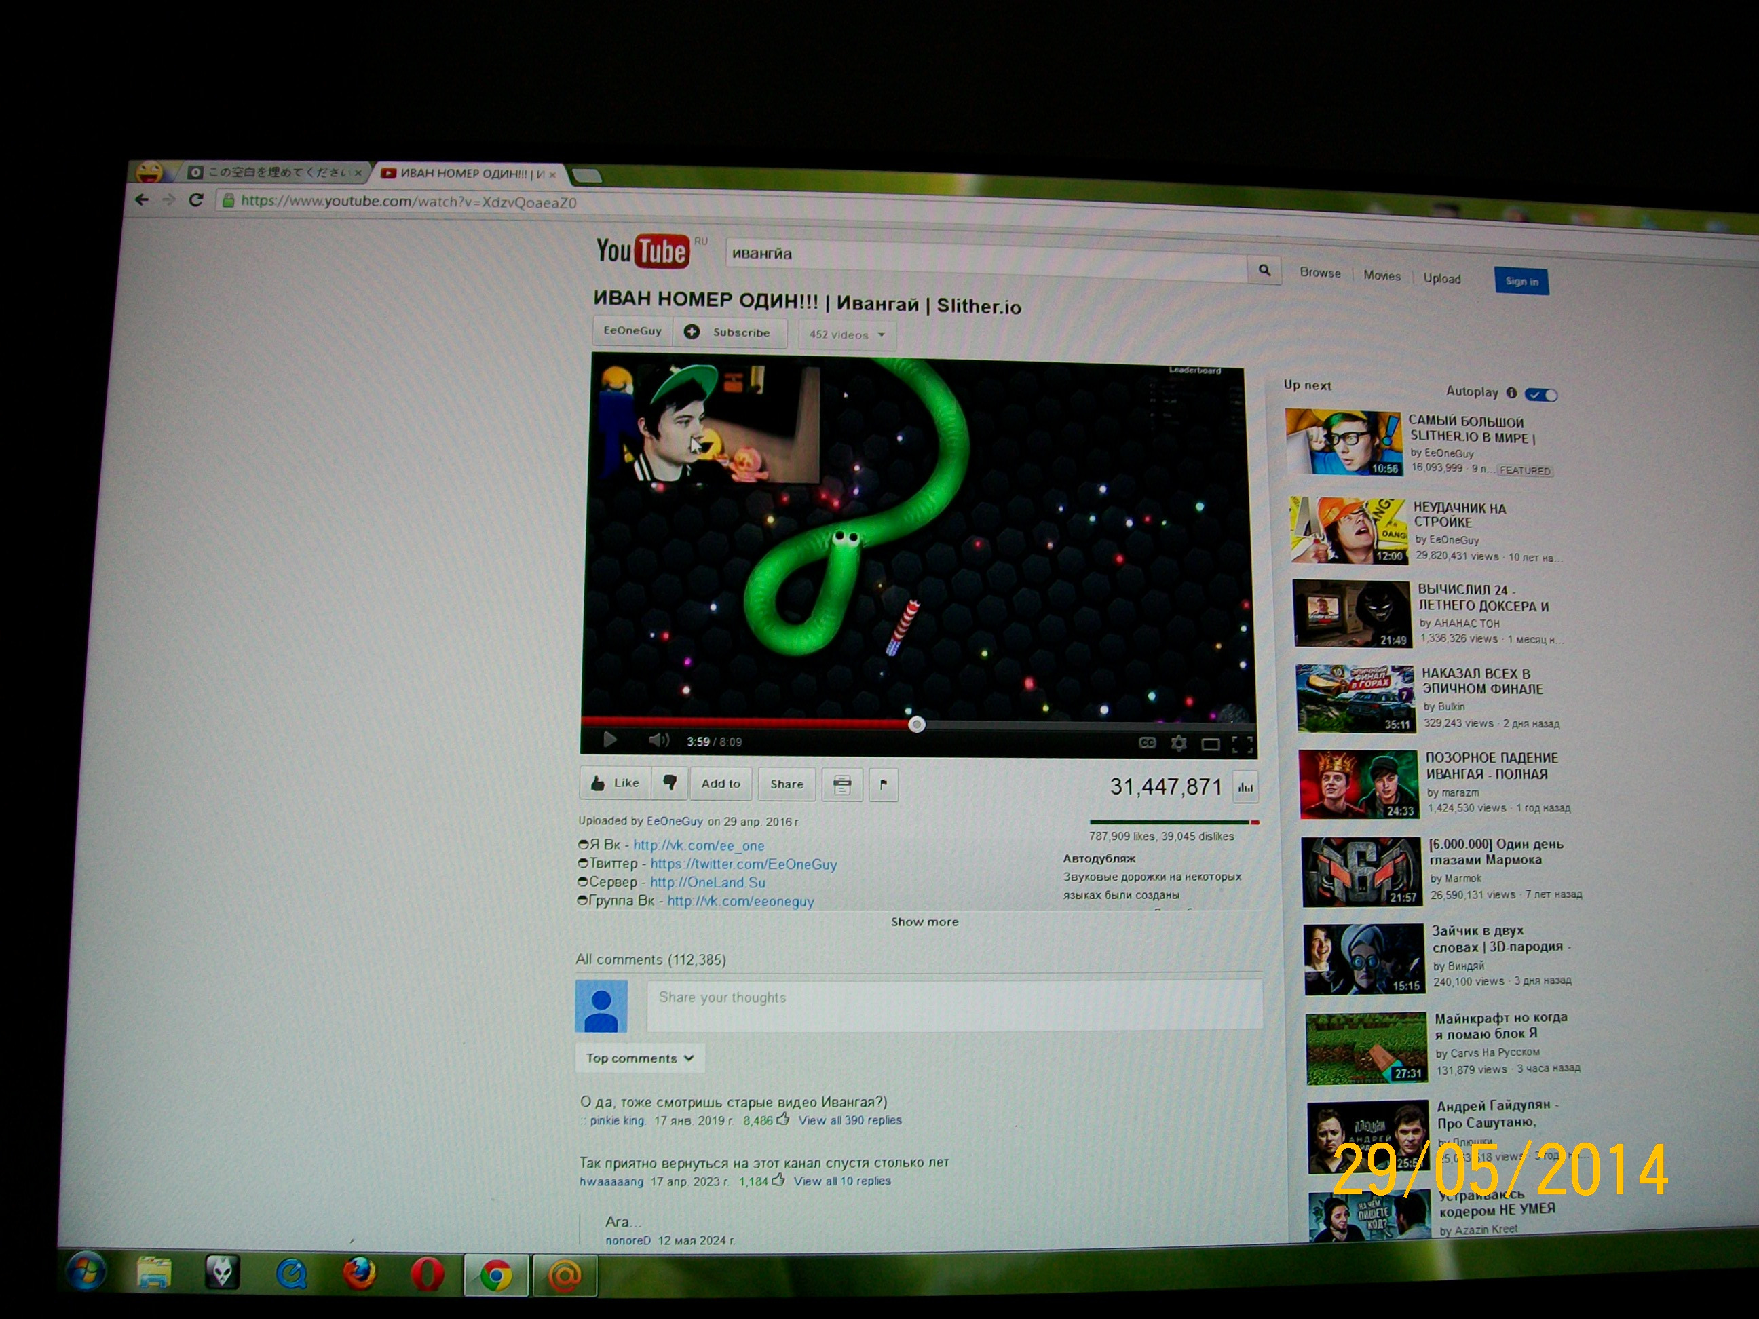Screen dimensions: 1759x1319
Task: Play the video with the play button
Action: 610,740
